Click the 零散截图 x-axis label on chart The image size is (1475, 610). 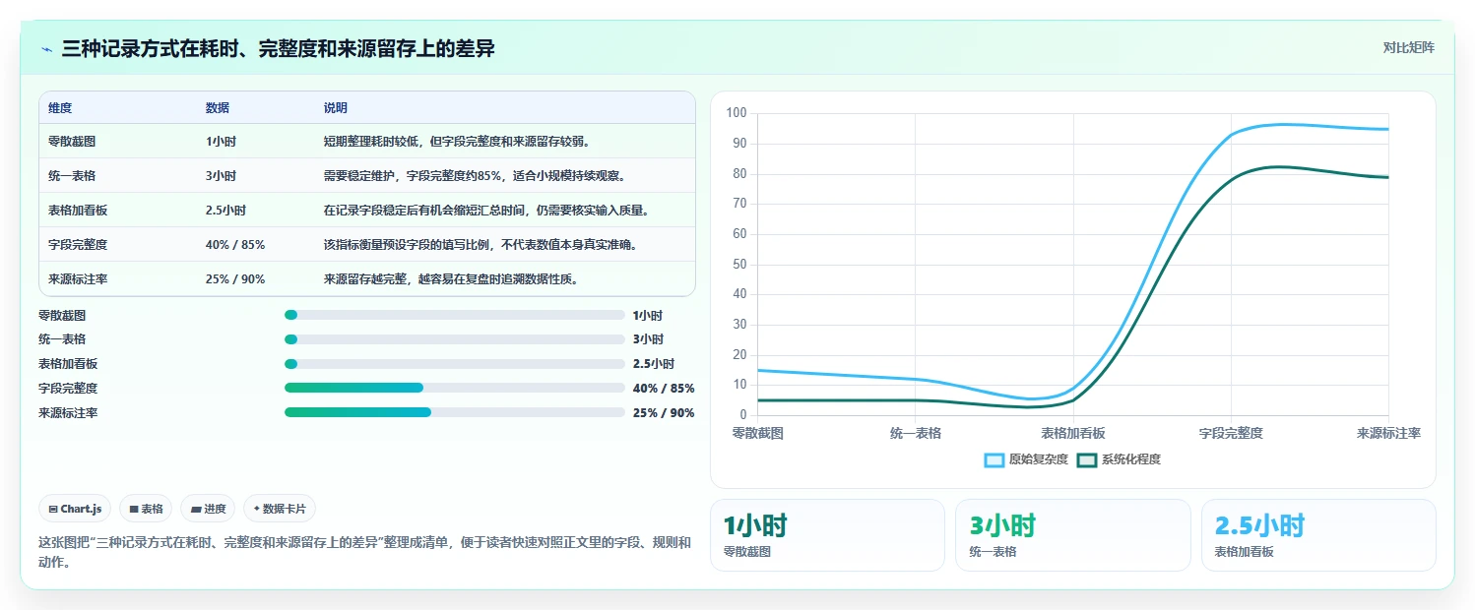tap(758, 433)
